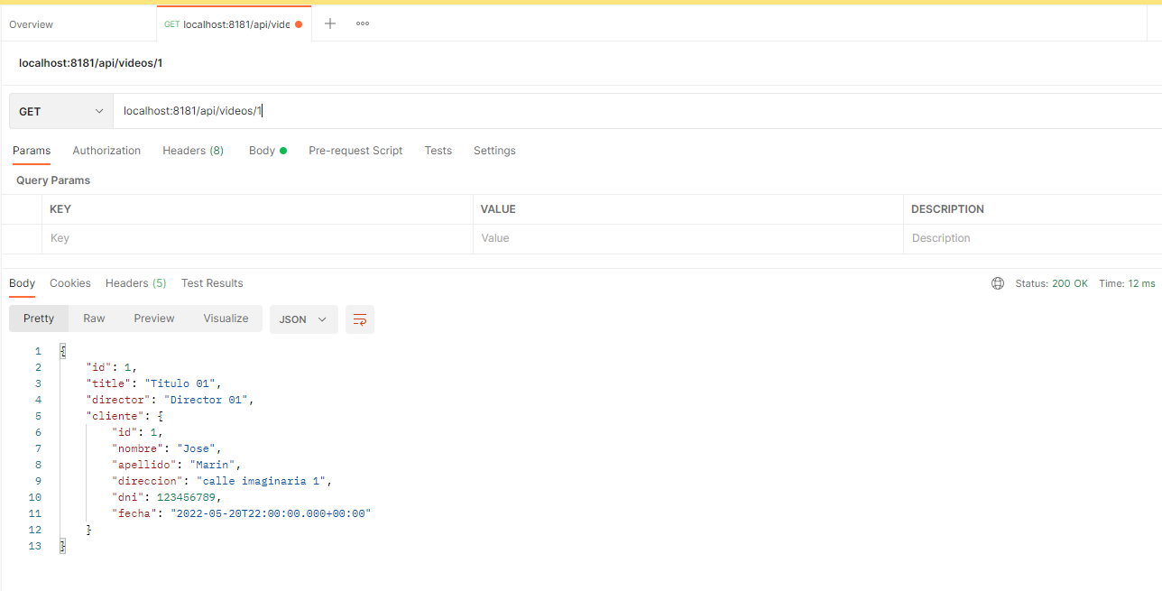Image resolution: width=1162 pixels, height=591 pixels.
Task: Select the Raw response view
Action: pyautogui.click(x=94, y=318)
